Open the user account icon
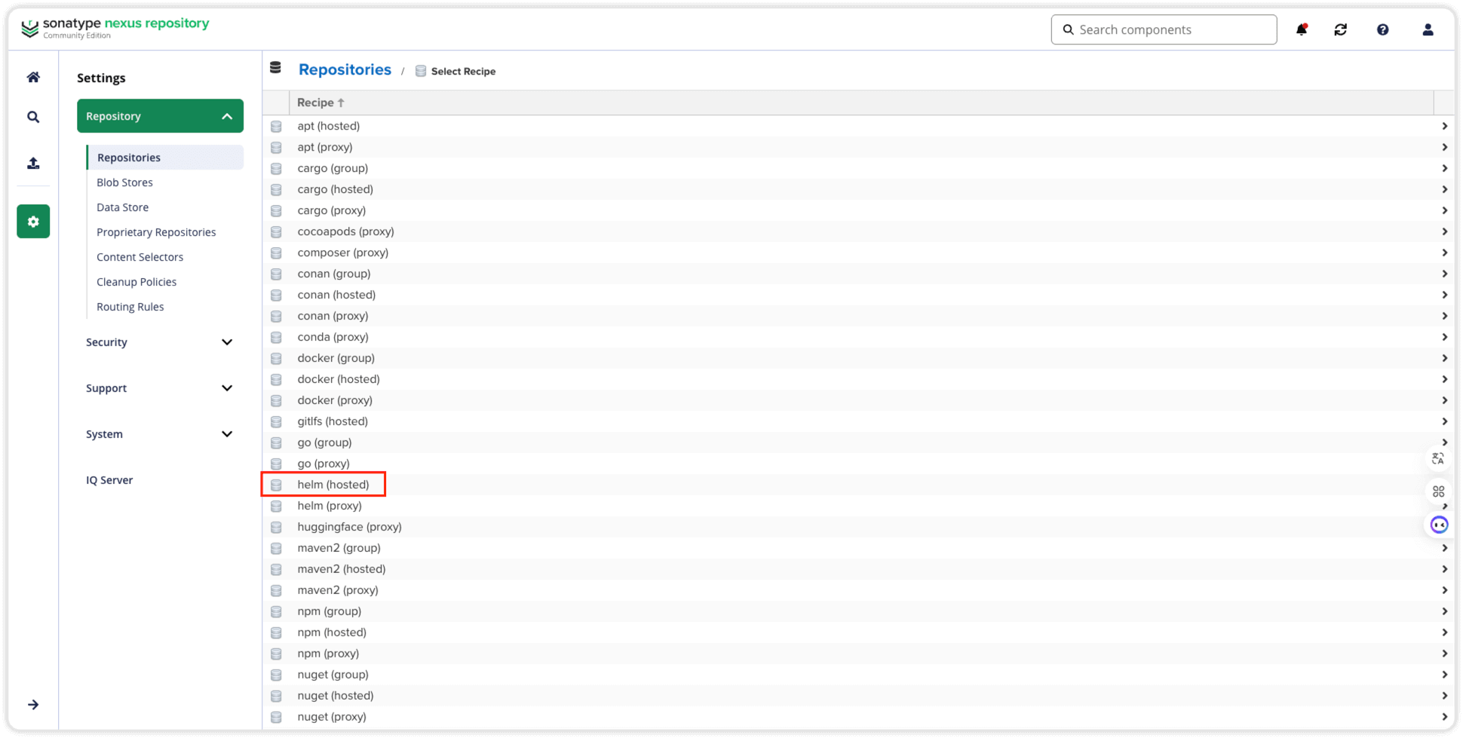The height and width of the screenshot is (738, 1463). pos(1428,29)
